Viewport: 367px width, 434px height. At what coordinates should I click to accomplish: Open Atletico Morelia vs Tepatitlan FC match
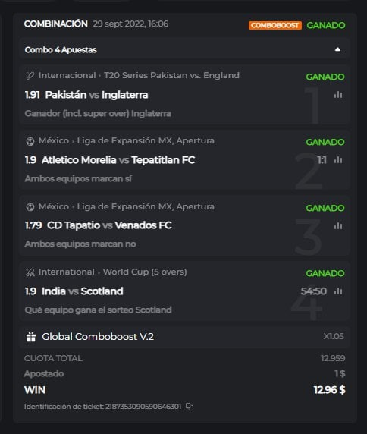118,160
